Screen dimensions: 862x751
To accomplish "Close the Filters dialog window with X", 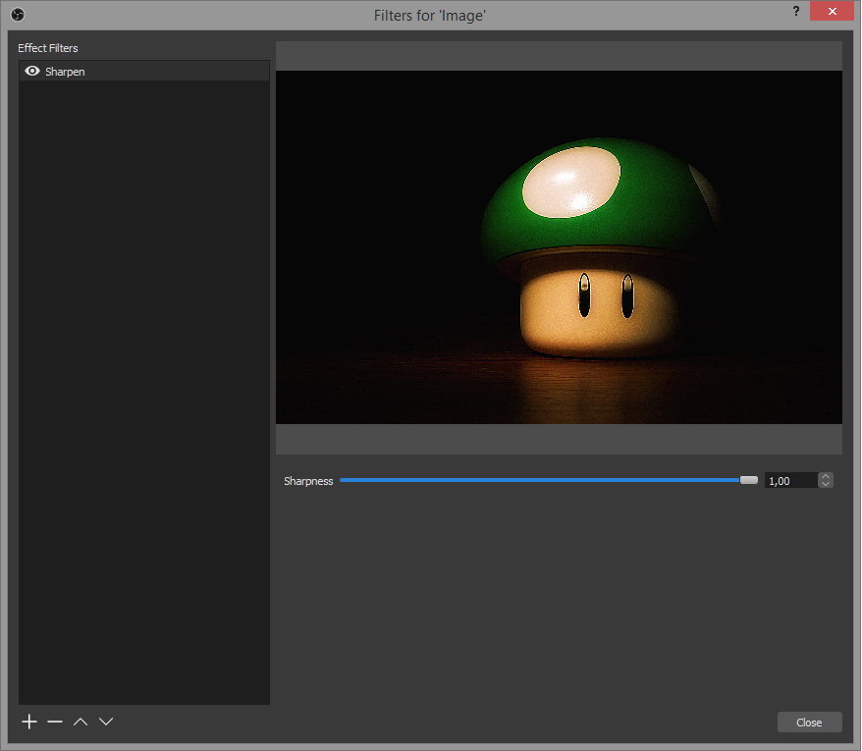I will click(833, 12).
